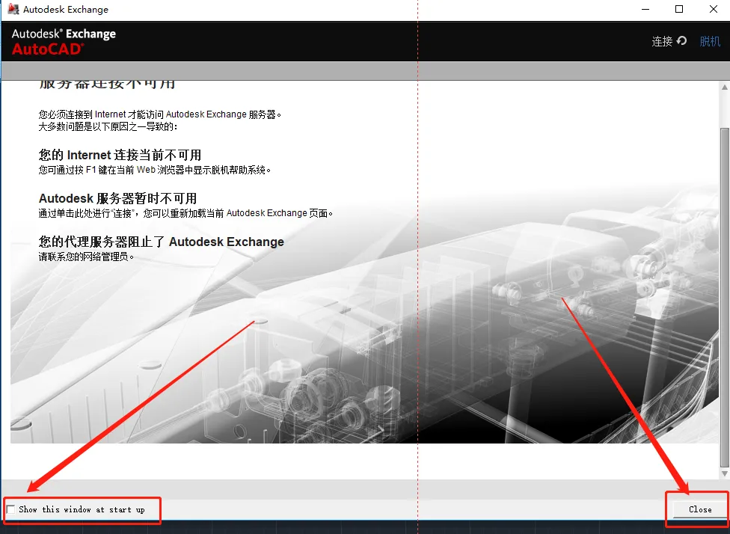The image size is (730, 534).
Task: Click the 连接 reconnect link
Action: (662, 41)
